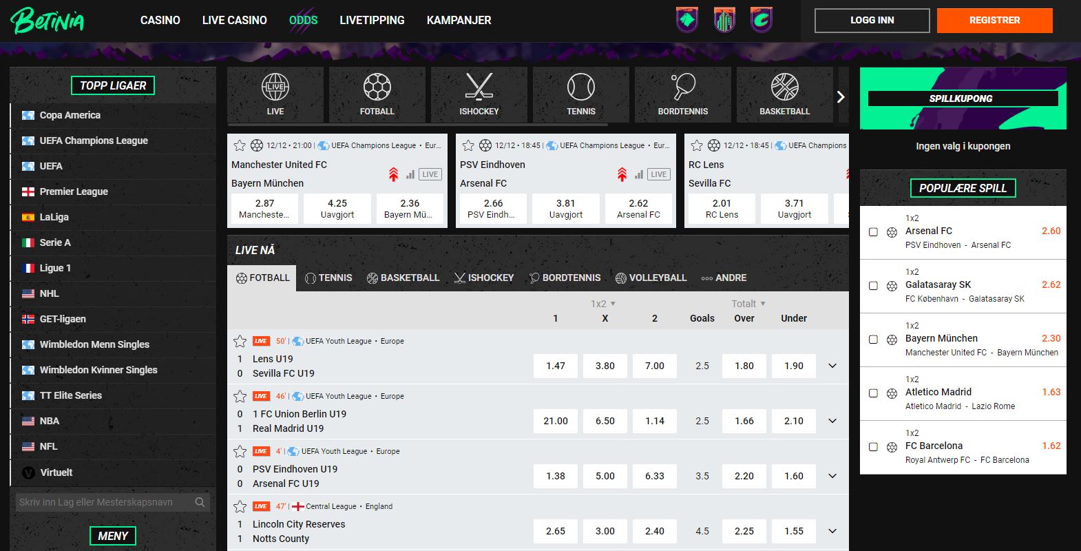Click the team or championship search field

(103, 502)
